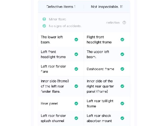
Task: Click the check icon for Left rear taillight frame
Action: tap(122, 103)
